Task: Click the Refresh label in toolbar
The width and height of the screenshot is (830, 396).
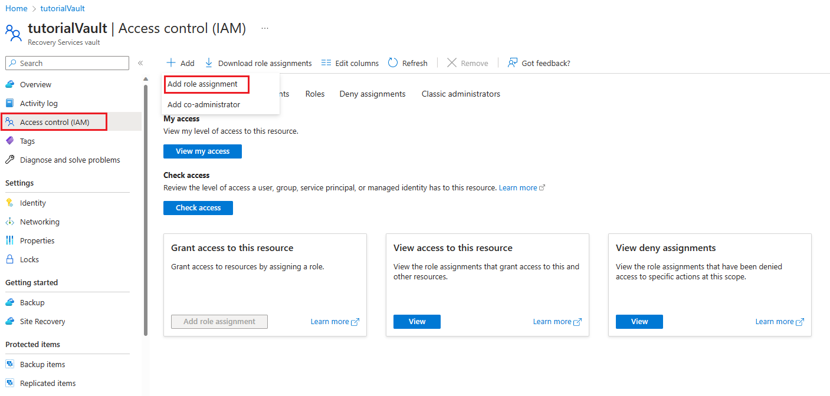Action: point(415,63)
